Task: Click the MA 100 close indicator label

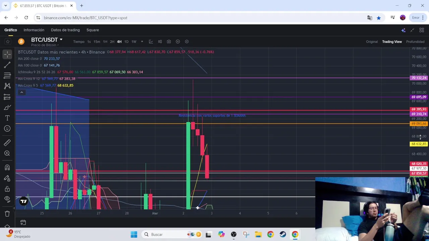Action: (x=30, y=65)
